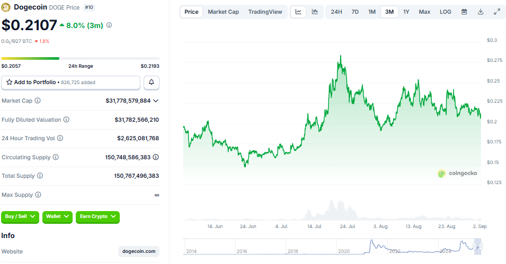Image resolution: width=506 pixels, height=264 pixels.
Task: Switch to the TradingView tab
Action: point(265,12)
